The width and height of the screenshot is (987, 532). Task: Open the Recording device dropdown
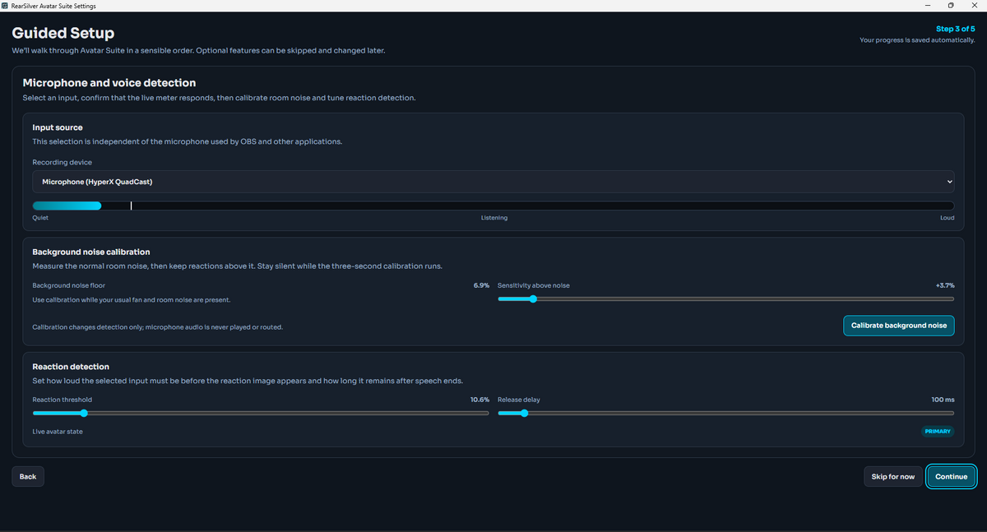[x=493, y=181]
